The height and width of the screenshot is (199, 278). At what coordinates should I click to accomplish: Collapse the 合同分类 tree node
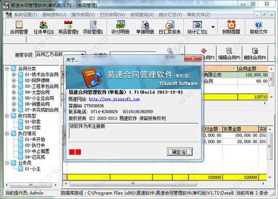click(x=6, y=69)
